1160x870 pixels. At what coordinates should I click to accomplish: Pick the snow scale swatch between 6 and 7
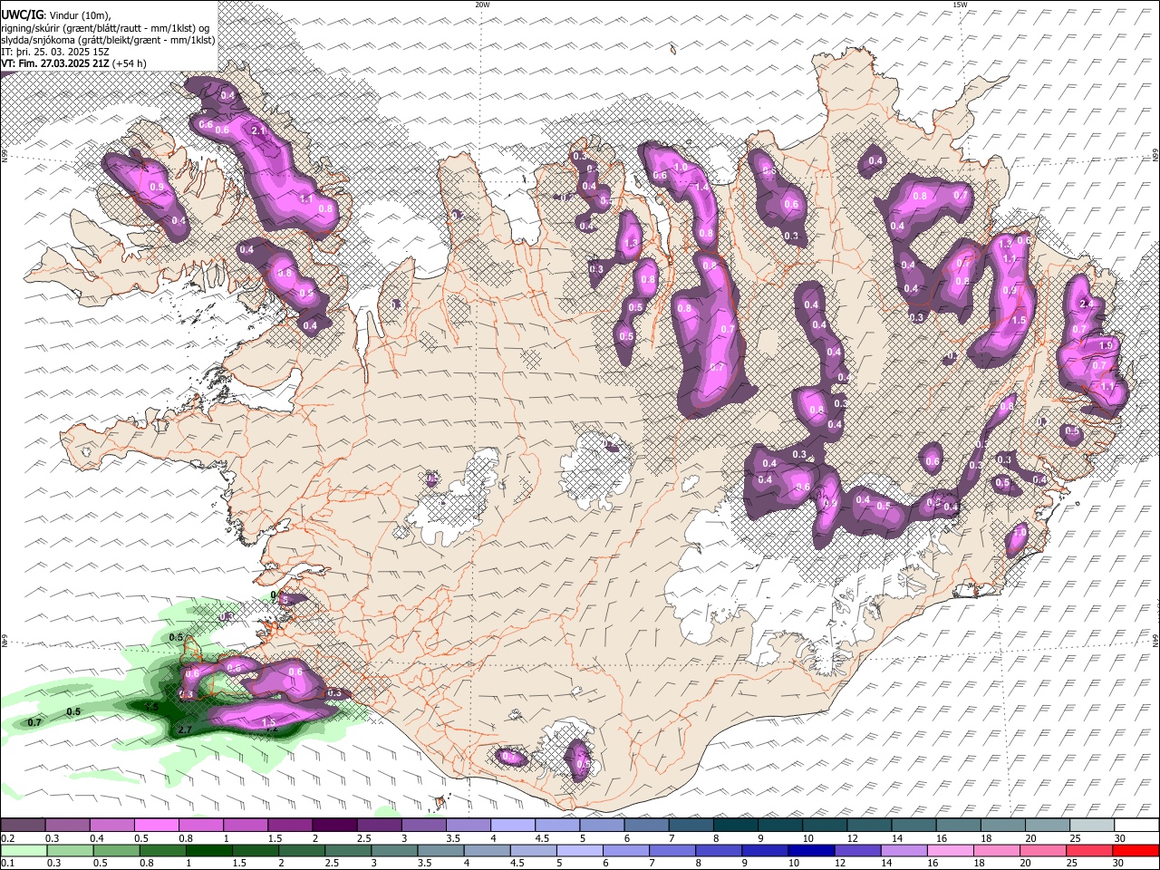click(x=646, y=825)
